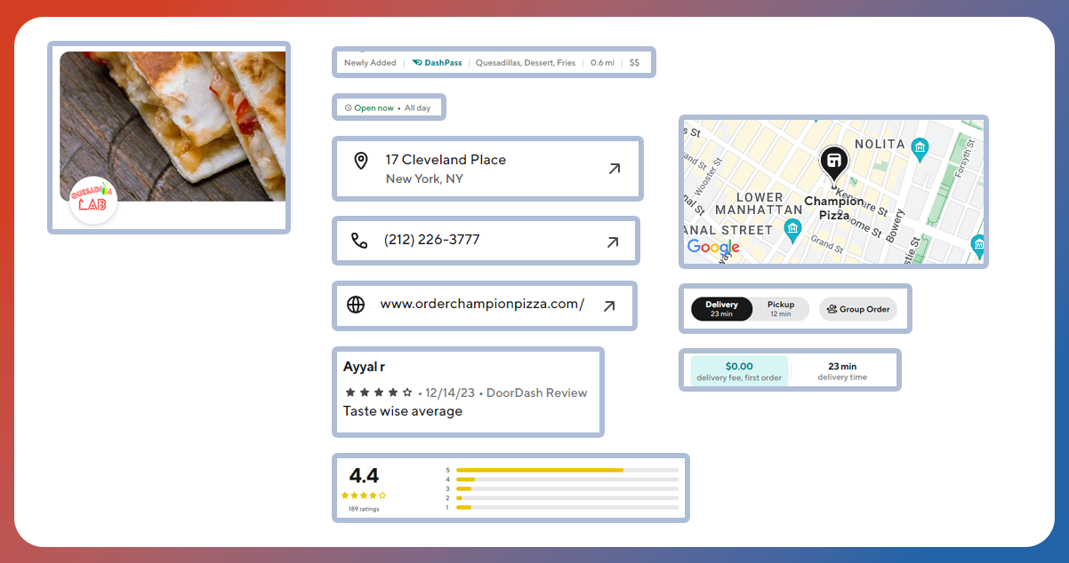This screenshot has width=1069, height=563.
Task: Click the Google logo on map
Action: 713,247
